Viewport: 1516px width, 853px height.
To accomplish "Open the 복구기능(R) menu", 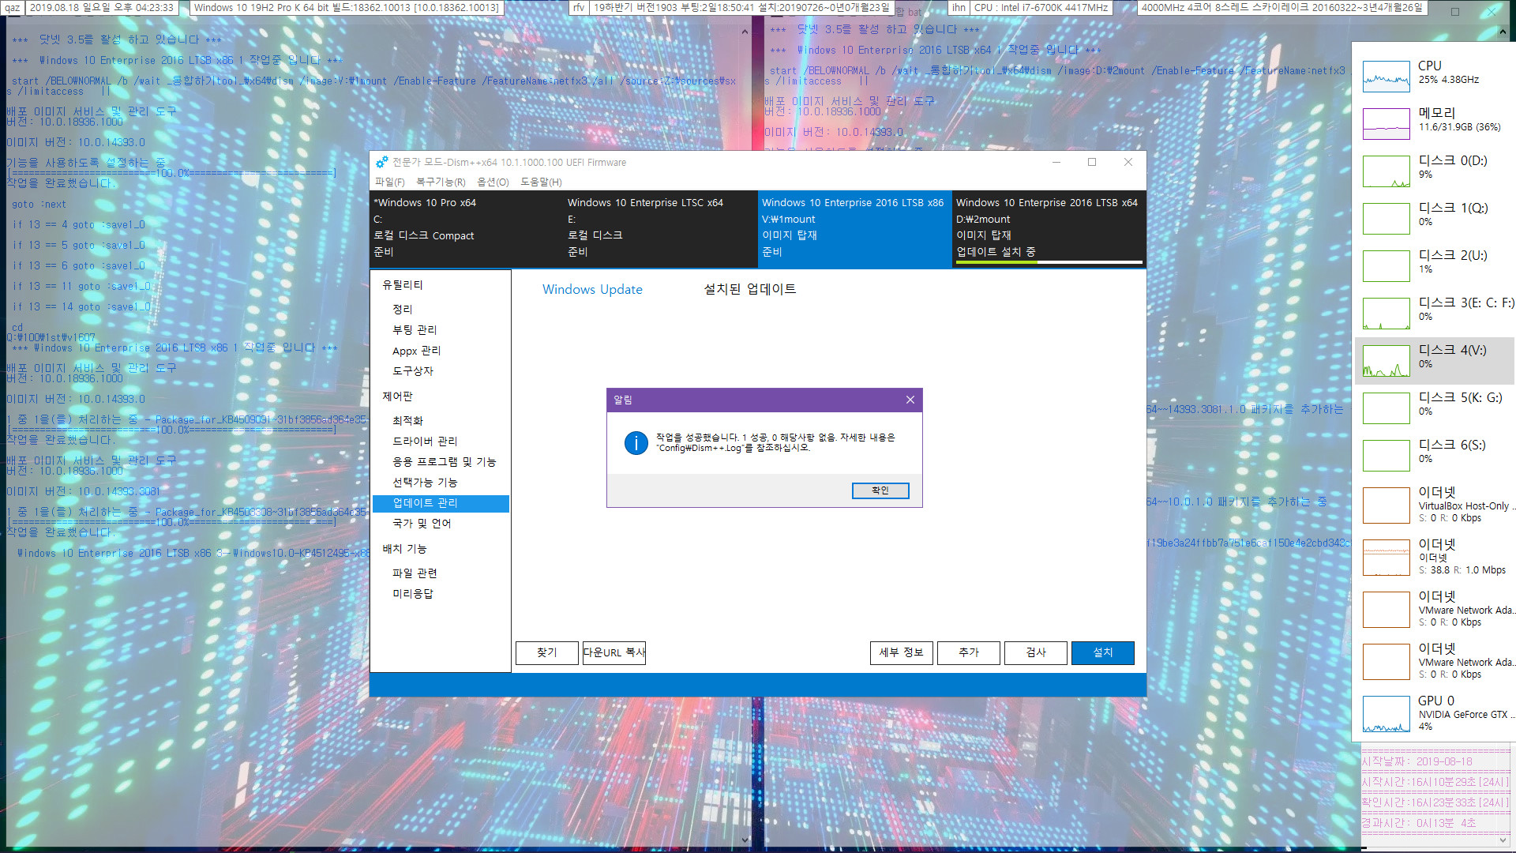I will click(x=441, y=182).
